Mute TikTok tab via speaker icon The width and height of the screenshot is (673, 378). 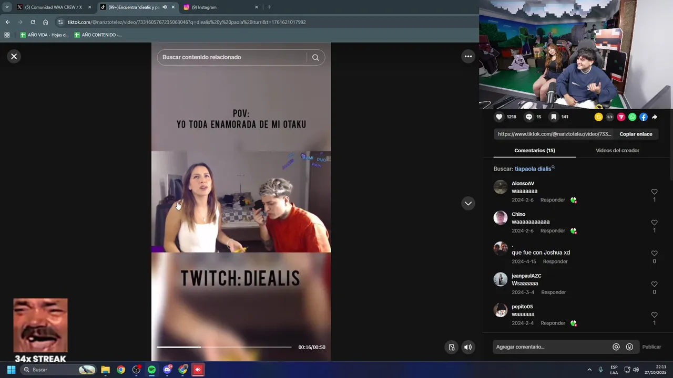click(x=165, y=7)
